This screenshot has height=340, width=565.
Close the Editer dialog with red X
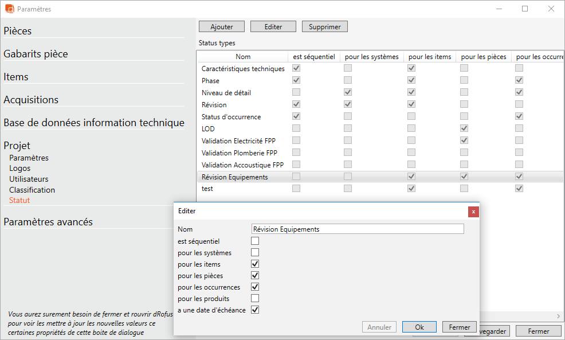[x=473, y=212]
